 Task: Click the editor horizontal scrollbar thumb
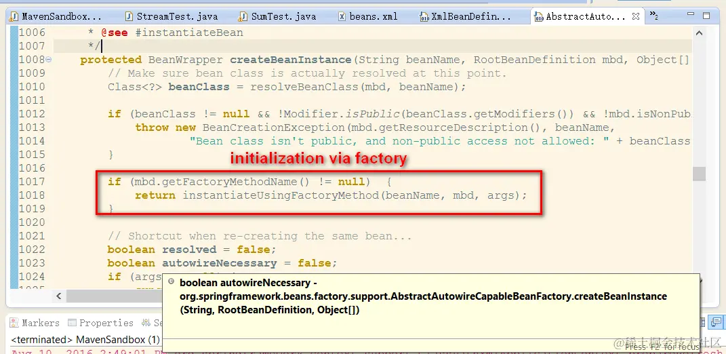[113, 295]
